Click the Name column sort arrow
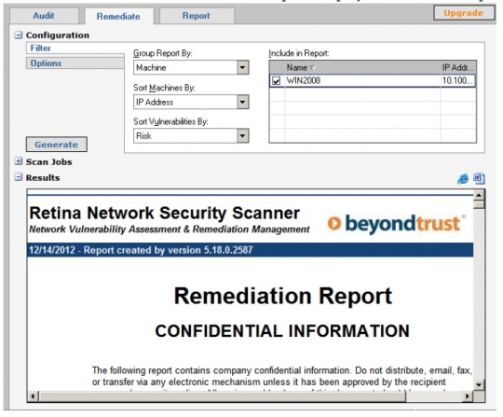 tap(313, 68)
